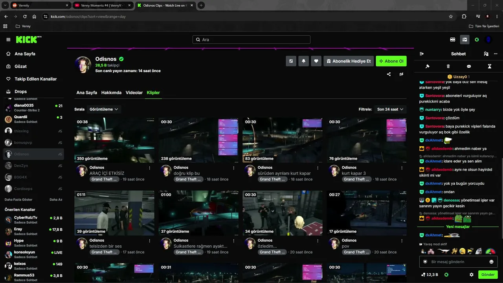
Task: Click the bell notification button for Odisnos
Action: coord(303,61)
